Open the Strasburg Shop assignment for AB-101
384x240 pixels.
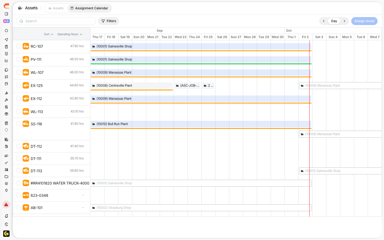[201, 208]
